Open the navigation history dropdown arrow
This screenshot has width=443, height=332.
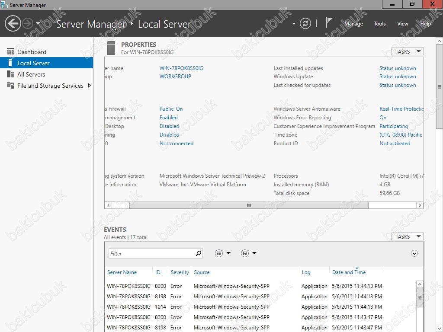38,23
